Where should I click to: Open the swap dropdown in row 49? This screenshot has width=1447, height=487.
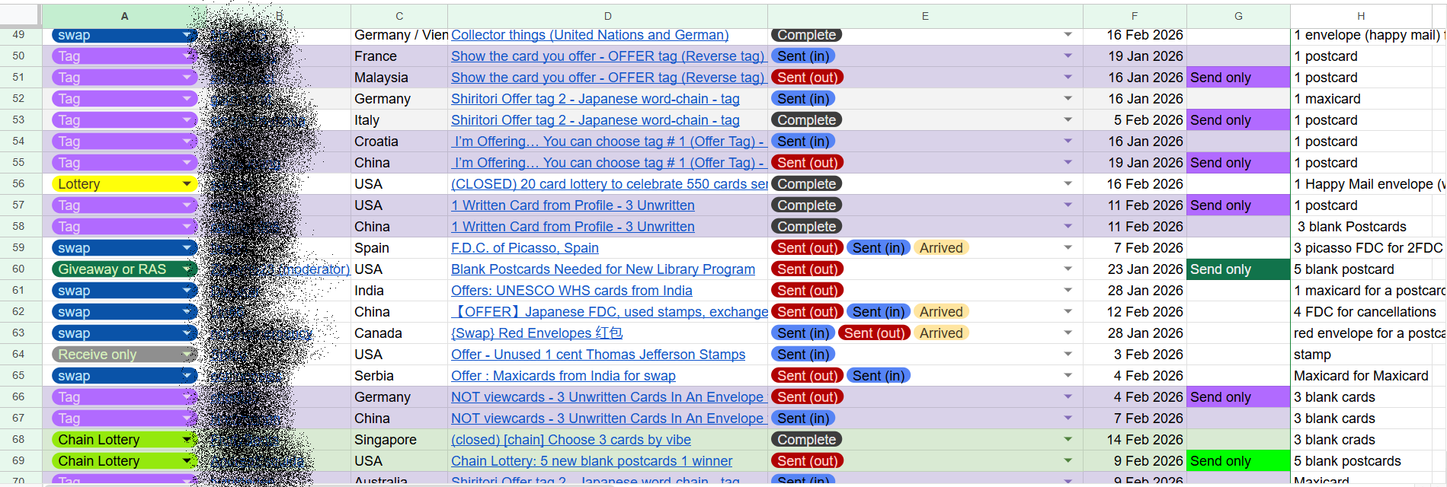point(187,35)
